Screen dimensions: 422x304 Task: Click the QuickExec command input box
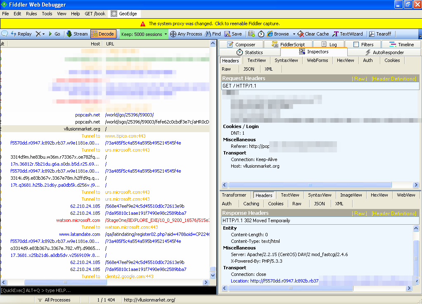108,290
